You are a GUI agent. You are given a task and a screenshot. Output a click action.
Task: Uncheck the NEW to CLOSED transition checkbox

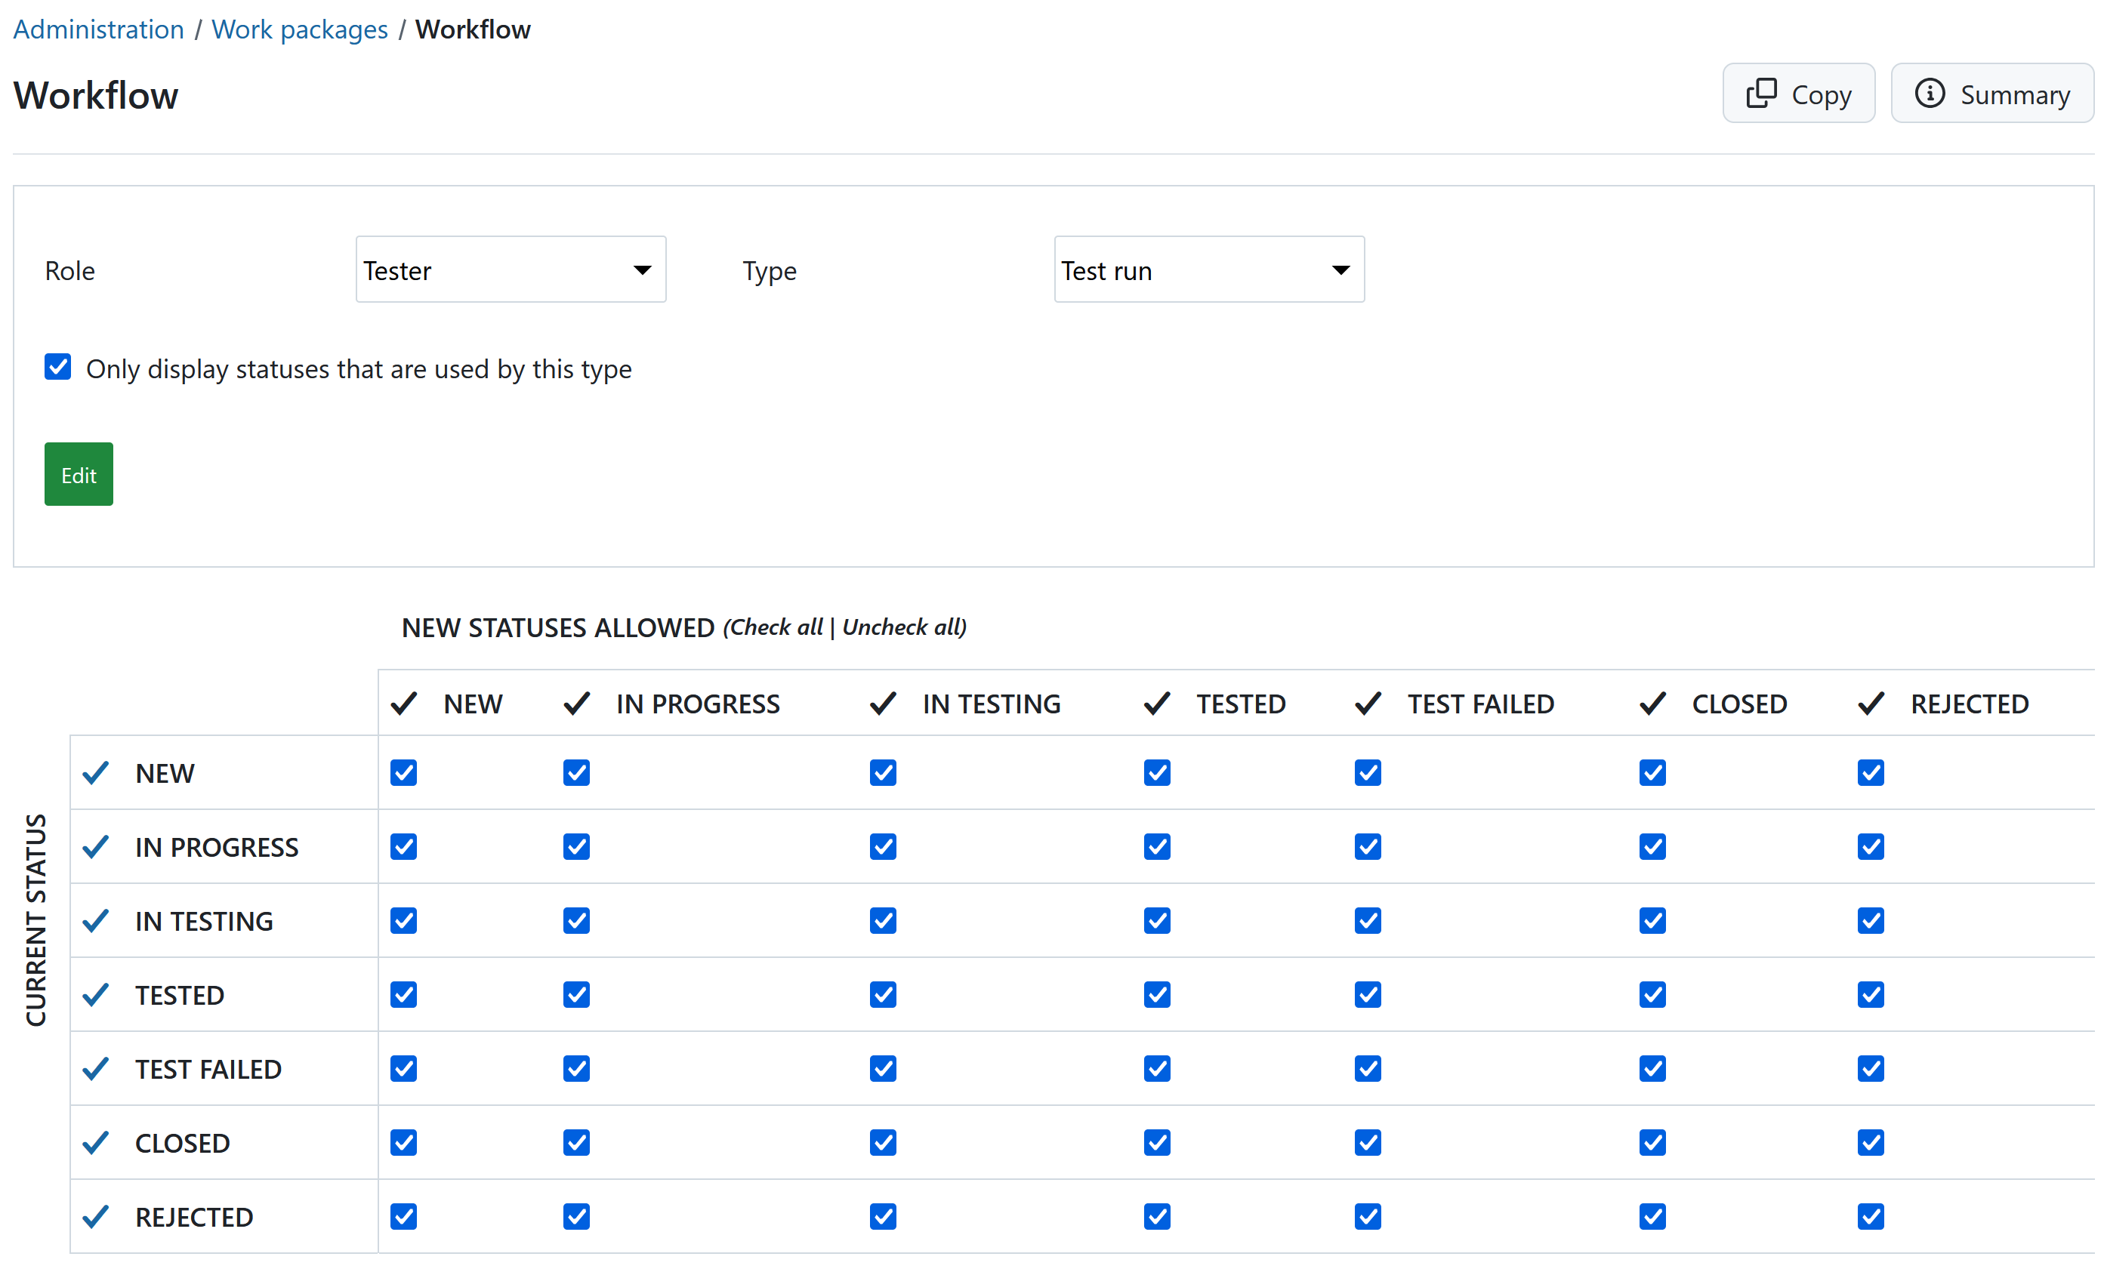click(x=1652, y=772)
